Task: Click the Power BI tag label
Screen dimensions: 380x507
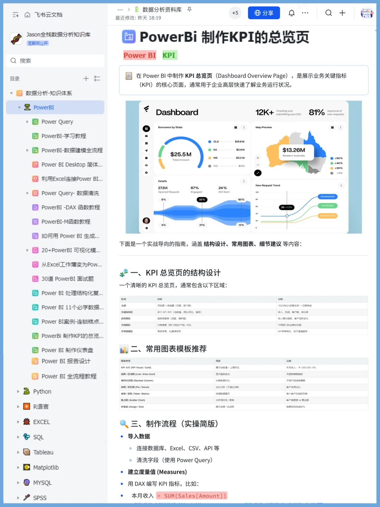Action: tap(140, 55)
